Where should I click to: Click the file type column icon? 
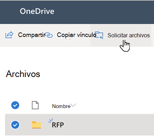tap(35, 105)
